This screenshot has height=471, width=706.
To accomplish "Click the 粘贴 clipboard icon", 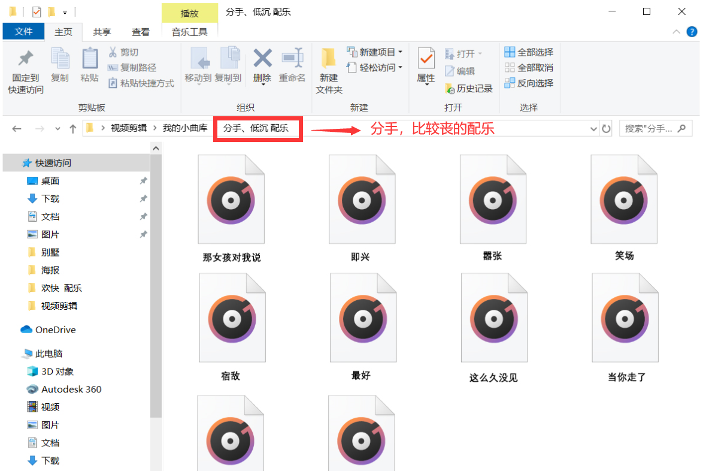I will [90, 59].
